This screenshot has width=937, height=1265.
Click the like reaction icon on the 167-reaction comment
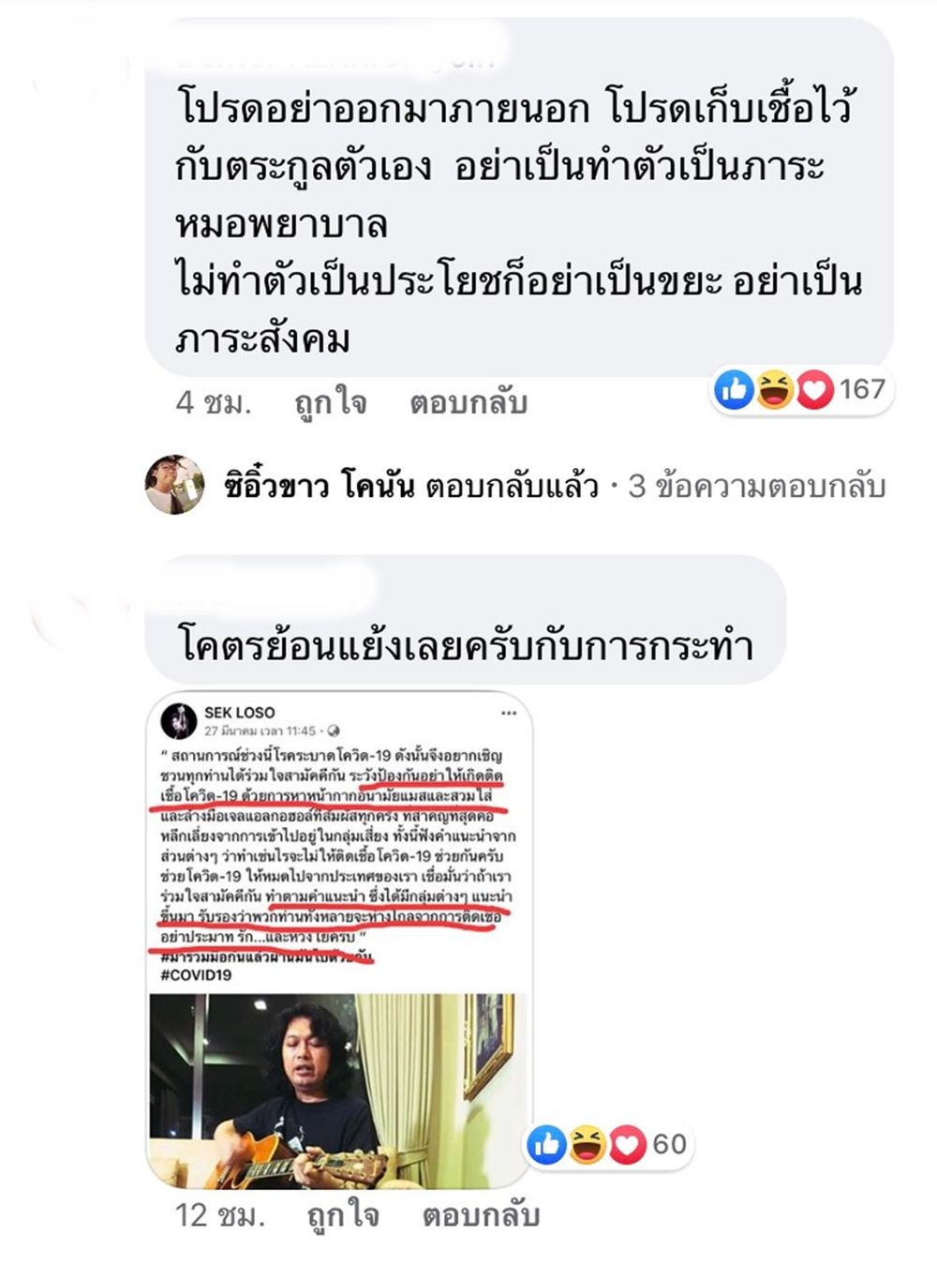tap(735, 389)
